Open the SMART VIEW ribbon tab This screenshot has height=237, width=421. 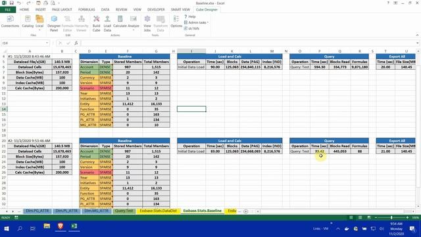180,10
